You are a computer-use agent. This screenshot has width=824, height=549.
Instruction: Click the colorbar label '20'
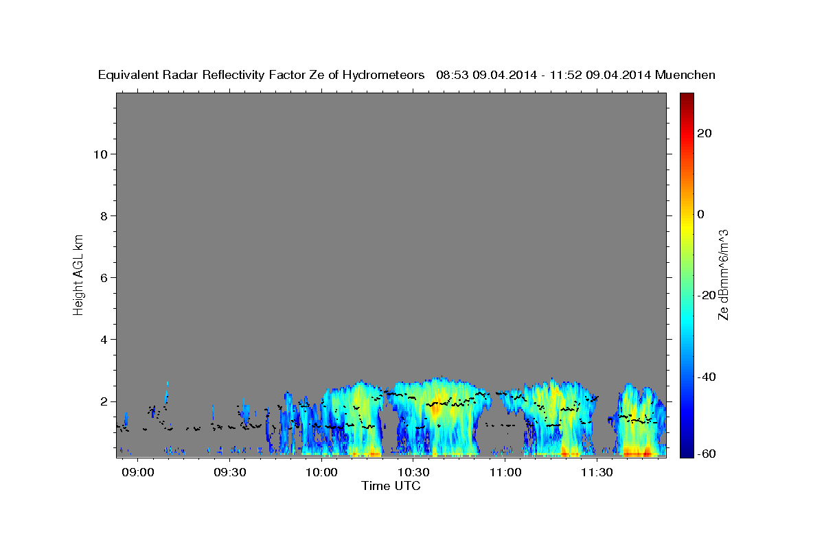pos(704,133)
